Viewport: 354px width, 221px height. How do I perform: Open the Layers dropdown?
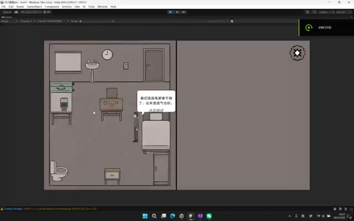(x=326, y=12)
